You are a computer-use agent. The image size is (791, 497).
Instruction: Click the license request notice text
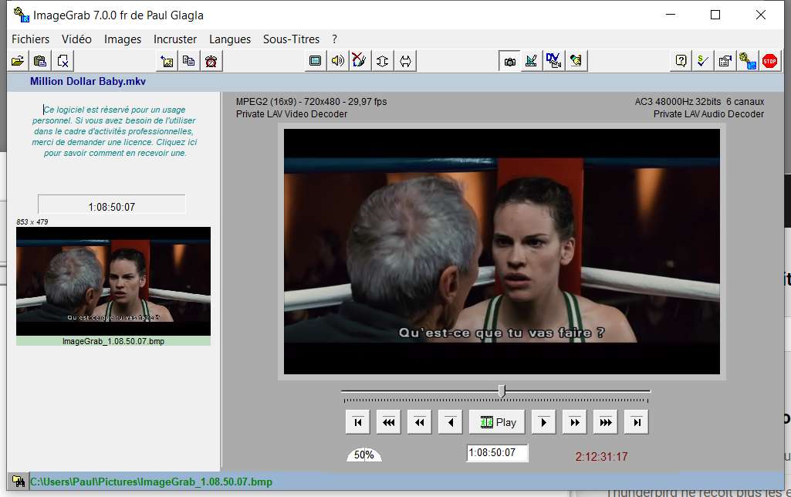click(x=114, y=131)
